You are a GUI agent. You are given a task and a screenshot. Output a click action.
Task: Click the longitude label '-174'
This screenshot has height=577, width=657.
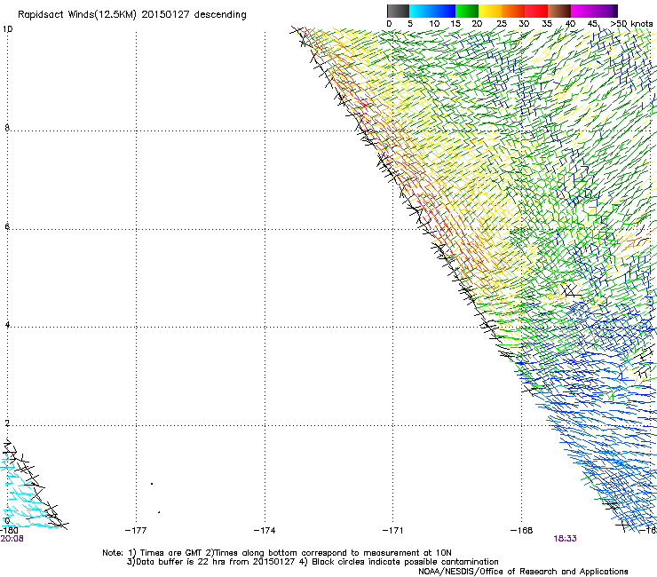(265, 531)
